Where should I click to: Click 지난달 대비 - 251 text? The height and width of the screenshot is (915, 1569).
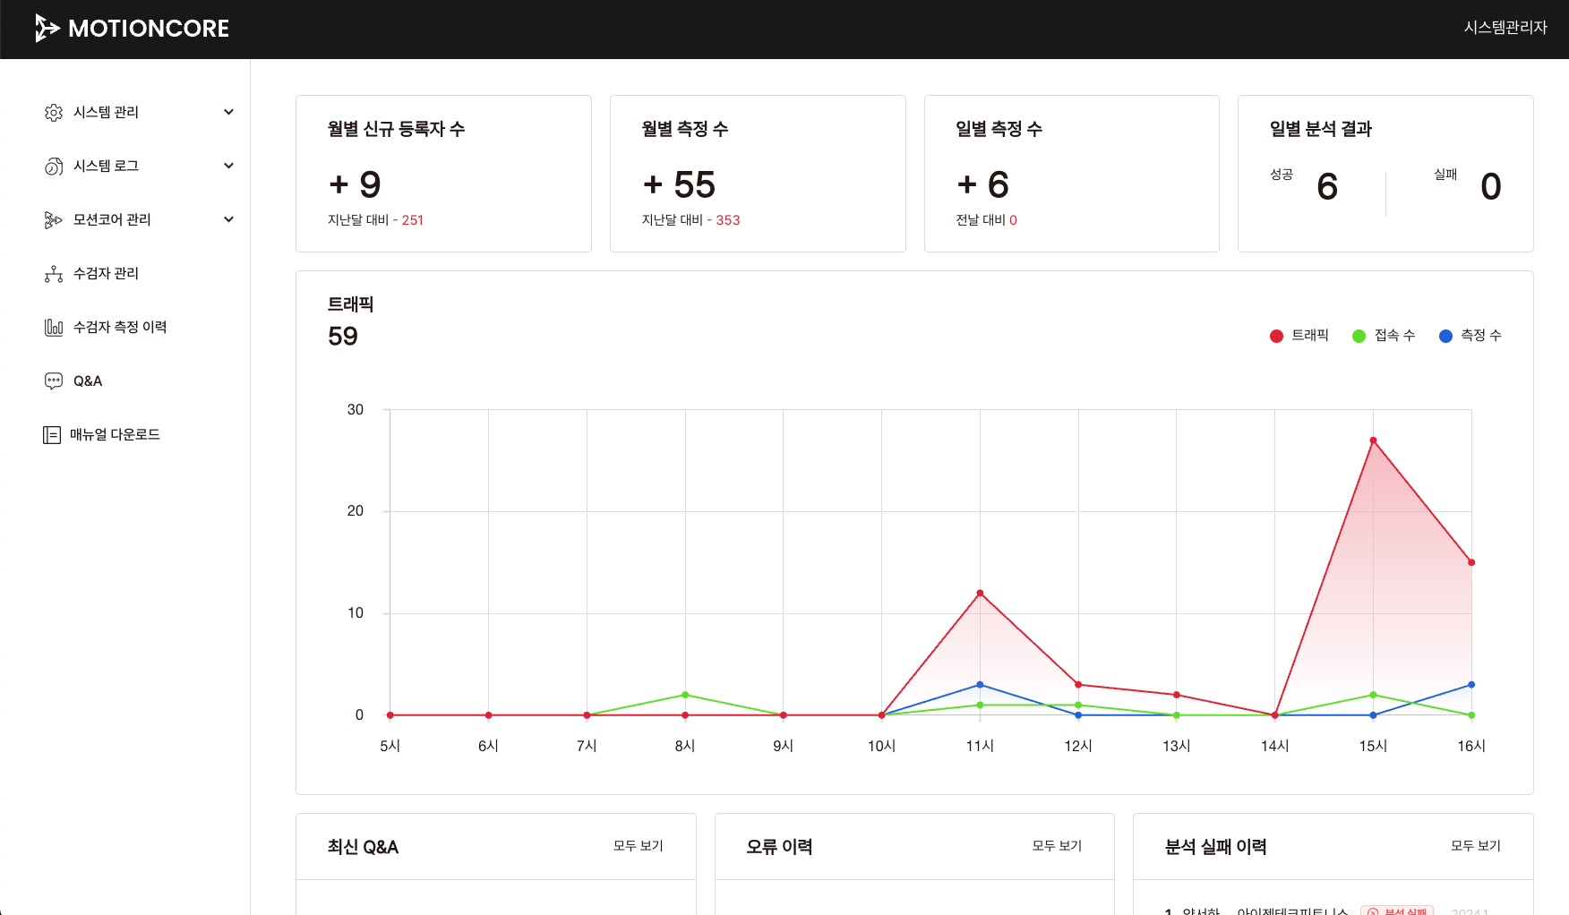375,220
